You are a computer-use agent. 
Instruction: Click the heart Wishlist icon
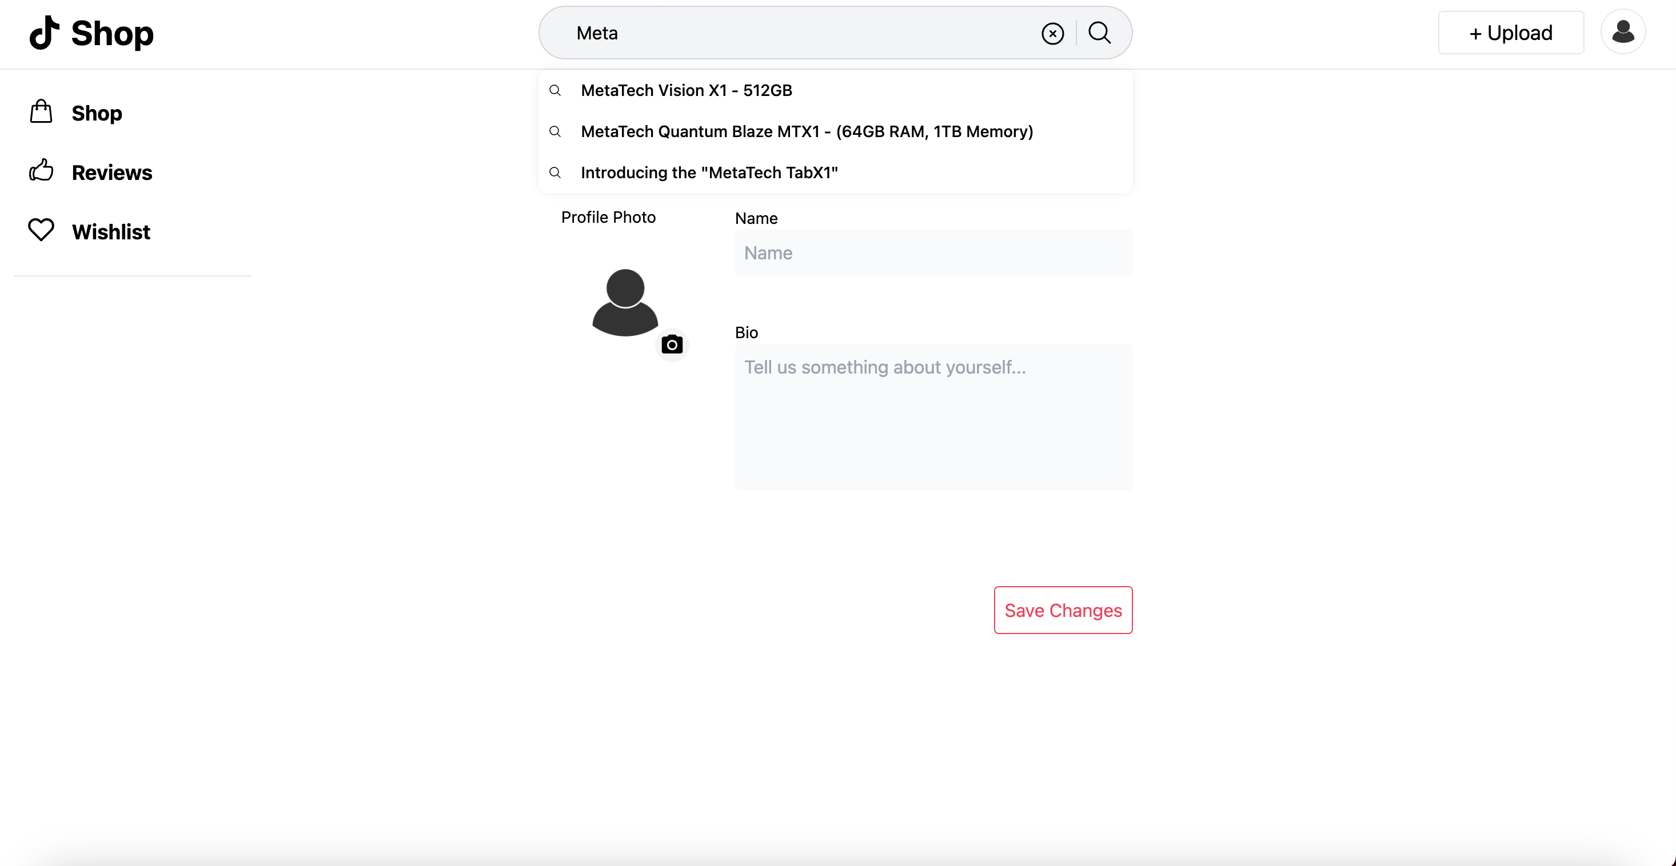tap(41, 230)
